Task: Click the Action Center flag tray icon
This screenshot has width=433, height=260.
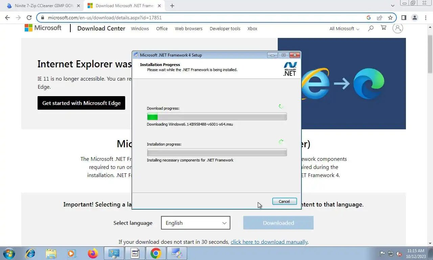Action: pyautogui.click(x=382, y=253)
